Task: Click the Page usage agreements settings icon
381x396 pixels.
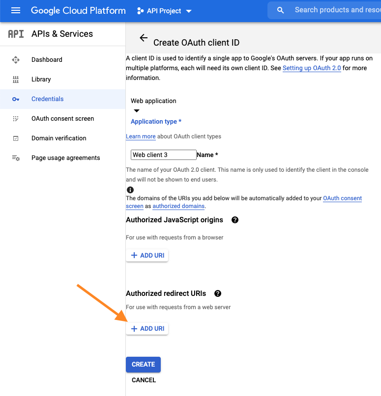Action: [16, 158]
